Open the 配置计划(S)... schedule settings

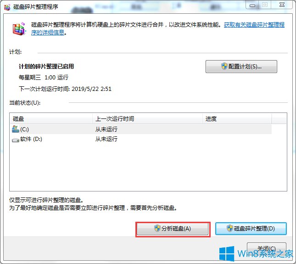coord(241,67)
